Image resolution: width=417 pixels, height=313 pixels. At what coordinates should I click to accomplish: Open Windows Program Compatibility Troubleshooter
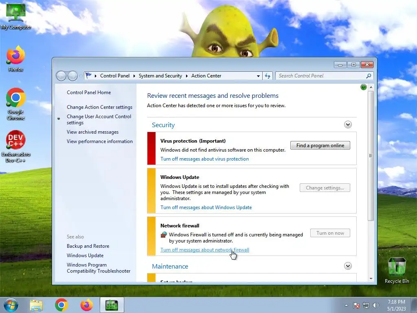(99, 268)
